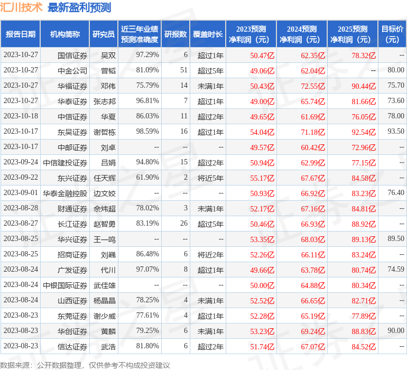Click the 50.00亿 2023 profit value

[262, 285]
